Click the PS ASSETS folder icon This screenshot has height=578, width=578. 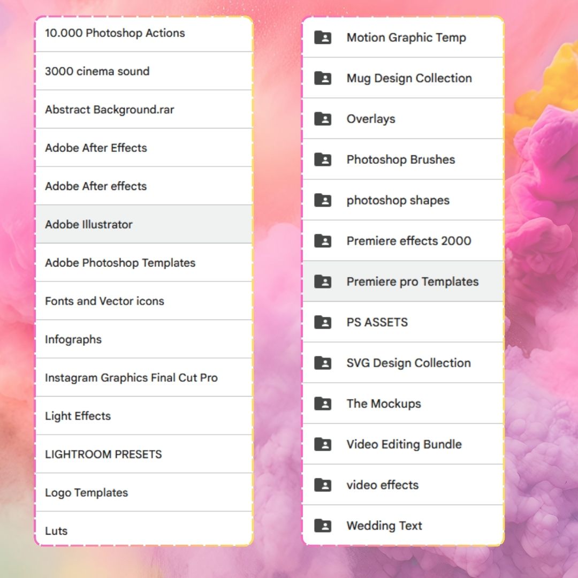[x=323, y=322]
